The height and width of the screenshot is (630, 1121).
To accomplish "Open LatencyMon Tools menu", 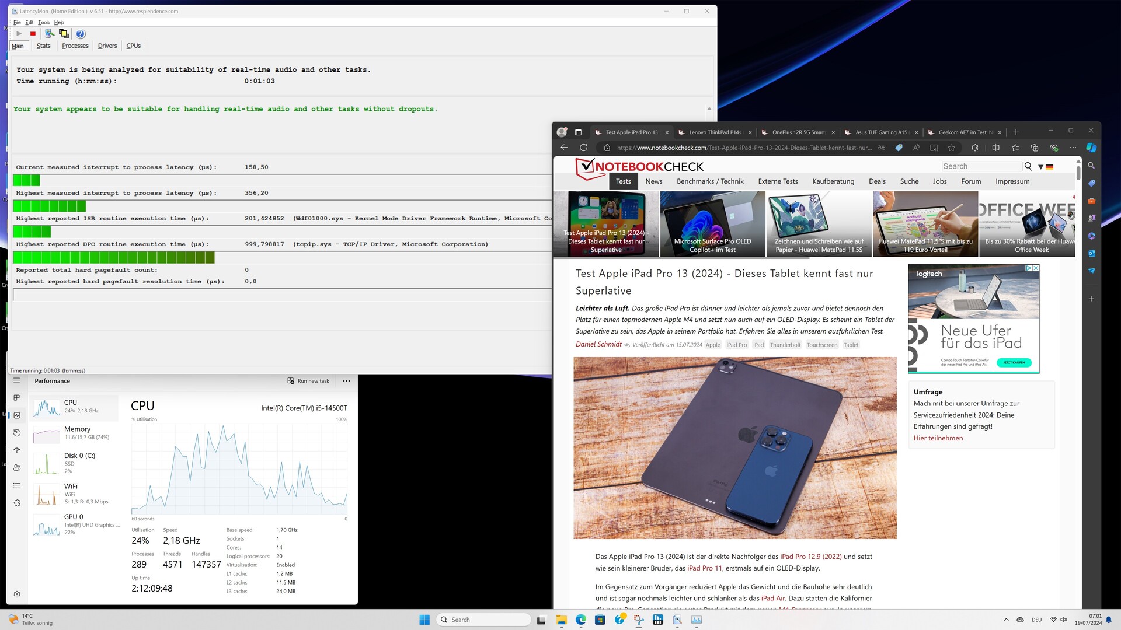I will pyautogui.click(x=44, y=23).
